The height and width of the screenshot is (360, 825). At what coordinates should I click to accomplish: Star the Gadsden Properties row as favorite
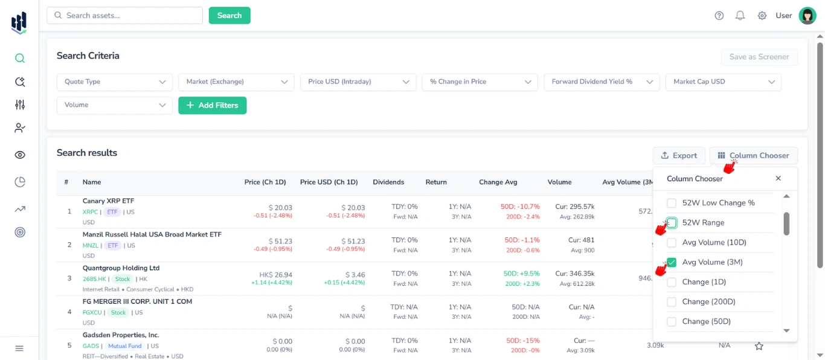pos(759,346)
